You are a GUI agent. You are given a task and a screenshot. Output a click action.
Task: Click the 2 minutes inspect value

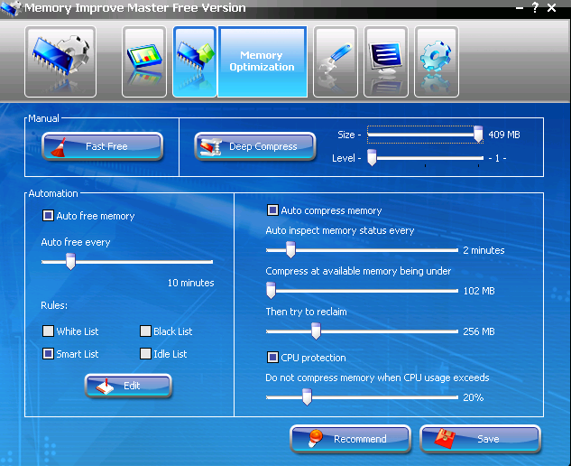click(x=484, y=250)
